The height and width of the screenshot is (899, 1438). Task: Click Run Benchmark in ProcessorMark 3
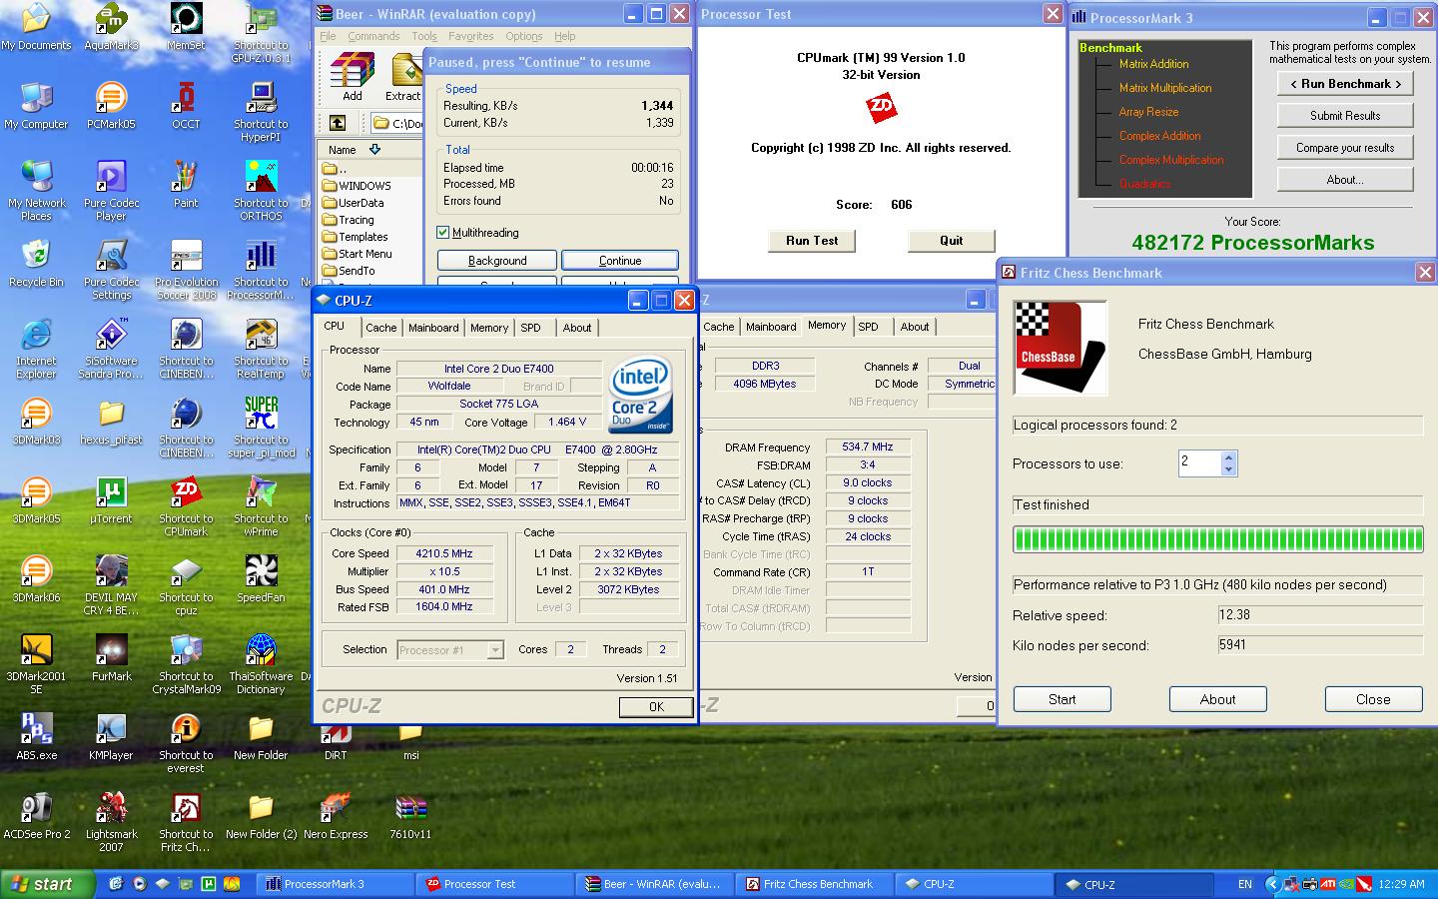(1345, 84)
